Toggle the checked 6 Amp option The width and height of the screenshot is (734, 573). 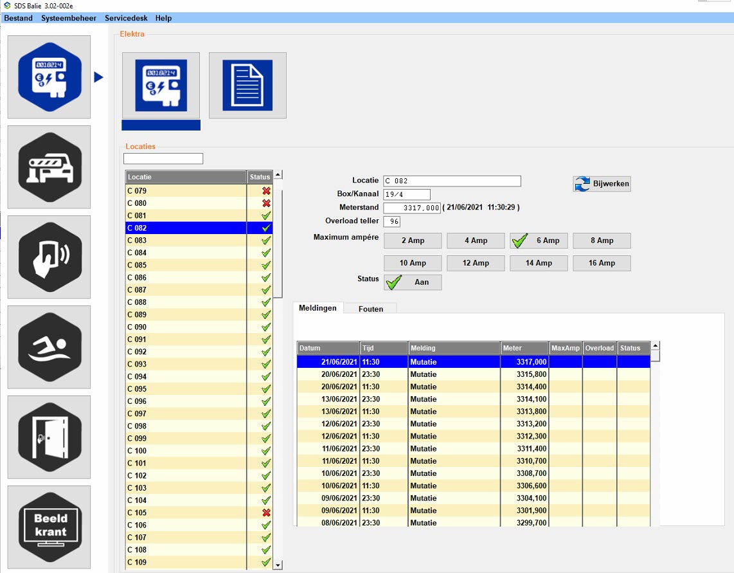pos(539,241)
